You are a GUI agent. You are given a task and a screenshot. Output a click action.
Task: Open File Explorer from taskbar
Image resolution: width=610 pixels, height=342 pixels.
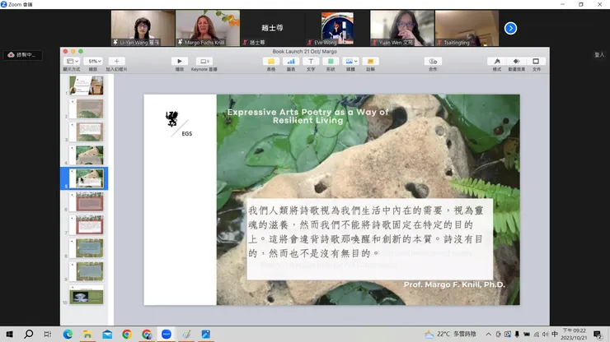click(87, 335)
